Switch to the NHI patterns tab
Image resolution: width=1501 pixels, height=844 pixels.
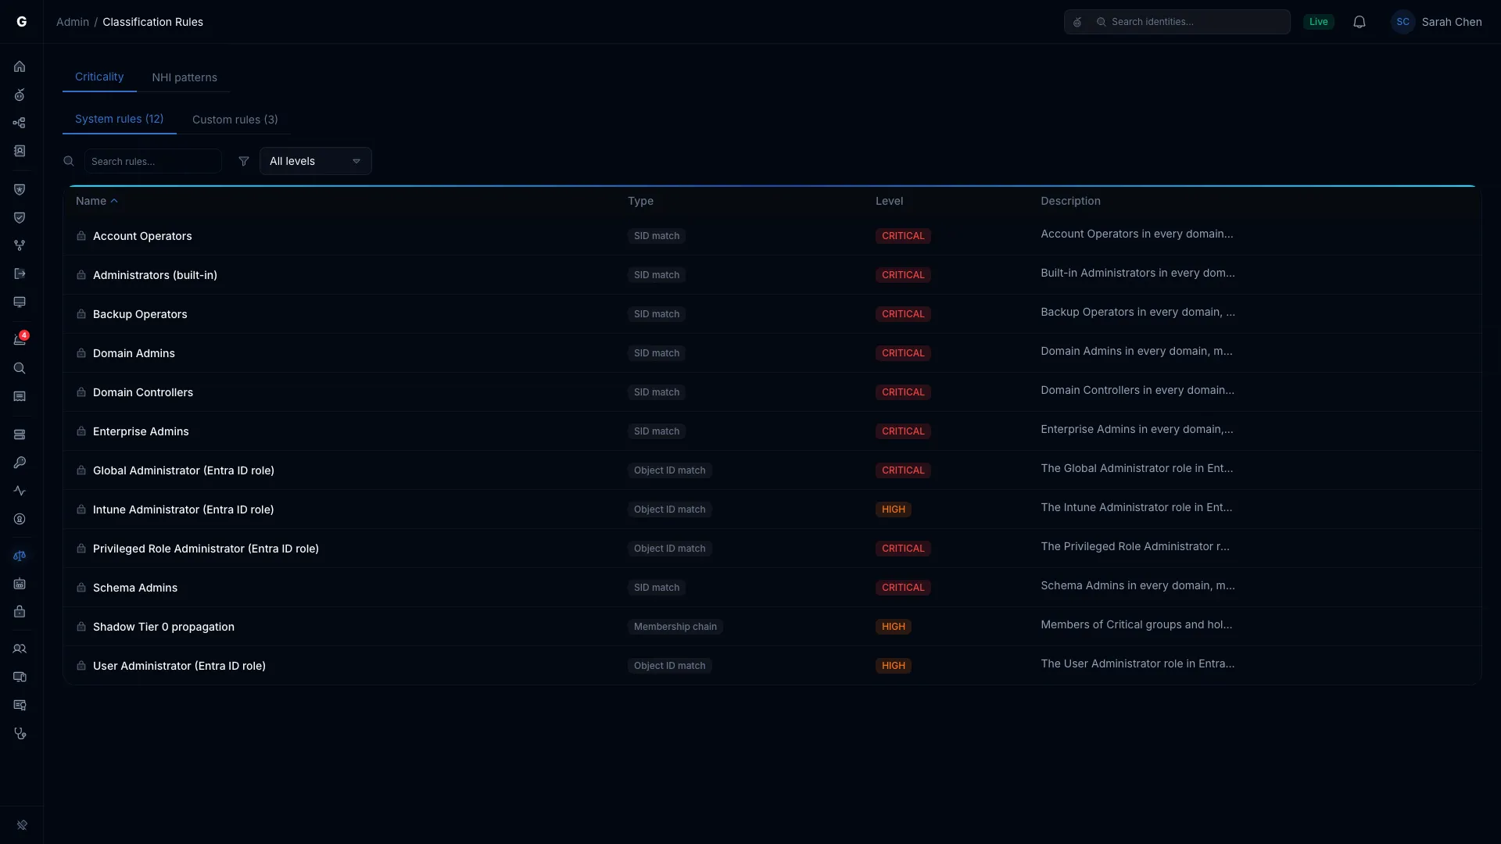click(x=184, y=77)
